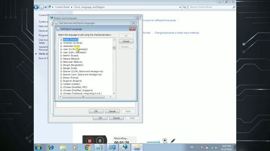
Task: Select 'Breton (France)' in the list
Action: 70,78
